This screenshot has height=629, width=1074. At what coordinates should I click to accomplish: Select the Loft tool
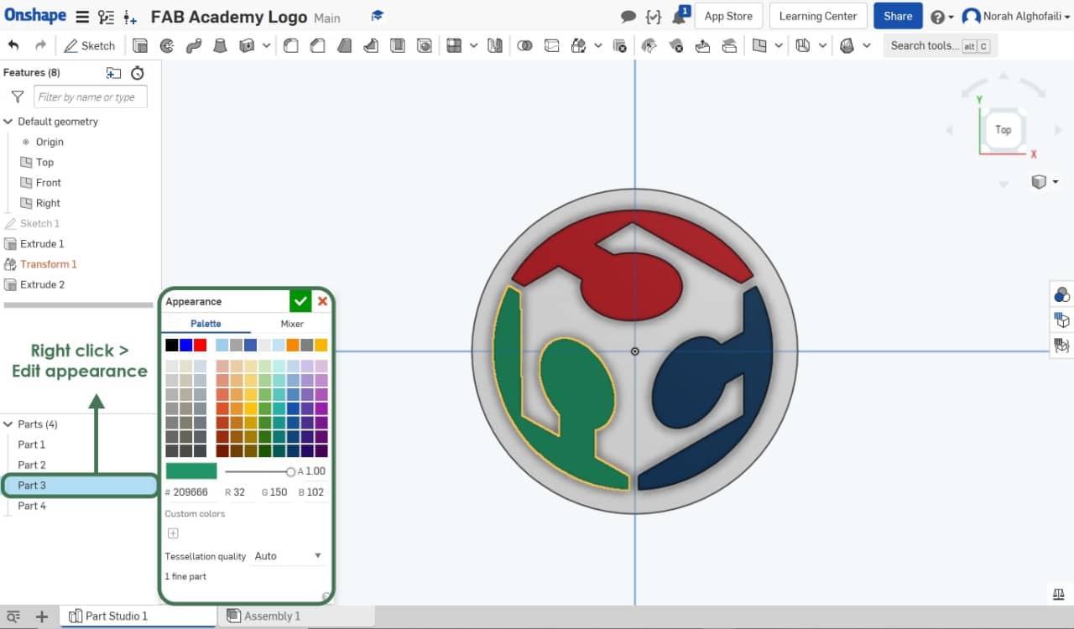(221, 45)
